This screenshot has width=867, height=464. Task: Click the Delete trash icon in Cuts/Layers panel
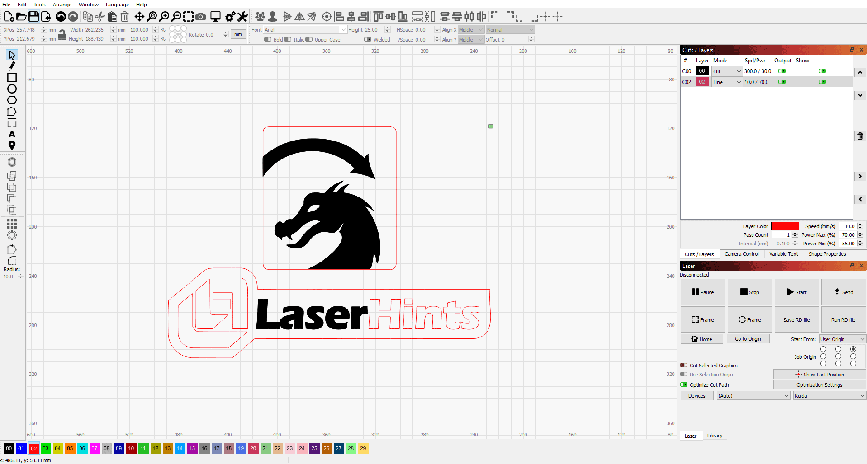(860, 136)
